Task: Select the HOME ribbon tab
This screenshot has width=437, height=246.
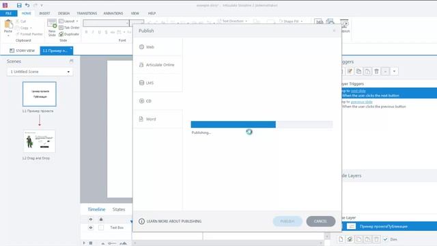Action: click(x=27, y=13)
